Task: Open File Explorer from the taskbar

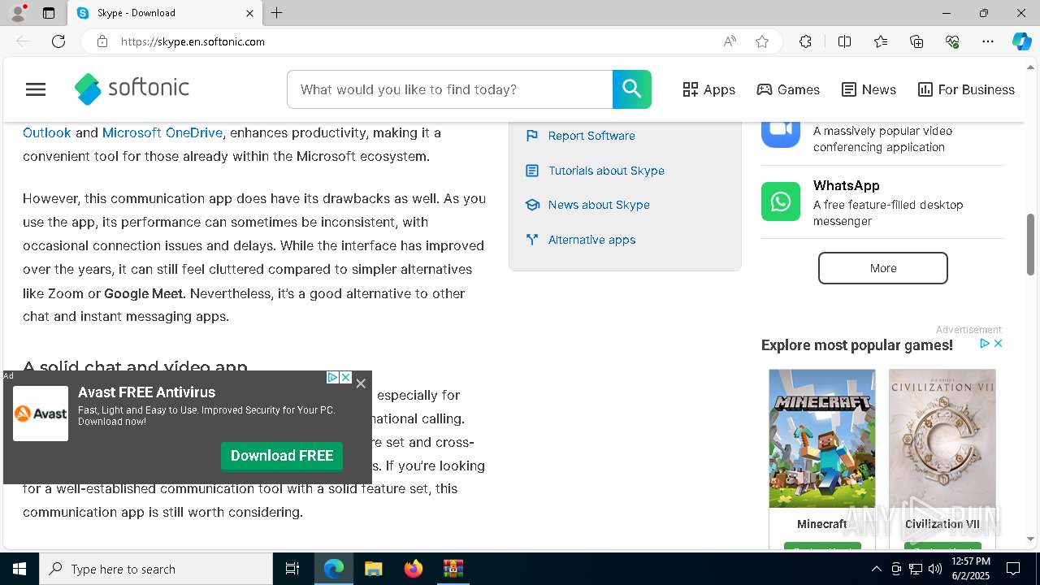Action: point(374,569)
